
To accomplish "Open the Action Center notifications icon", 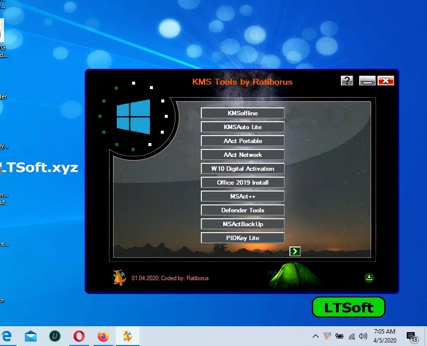I will pyautogui.click(x=412, y=337).
